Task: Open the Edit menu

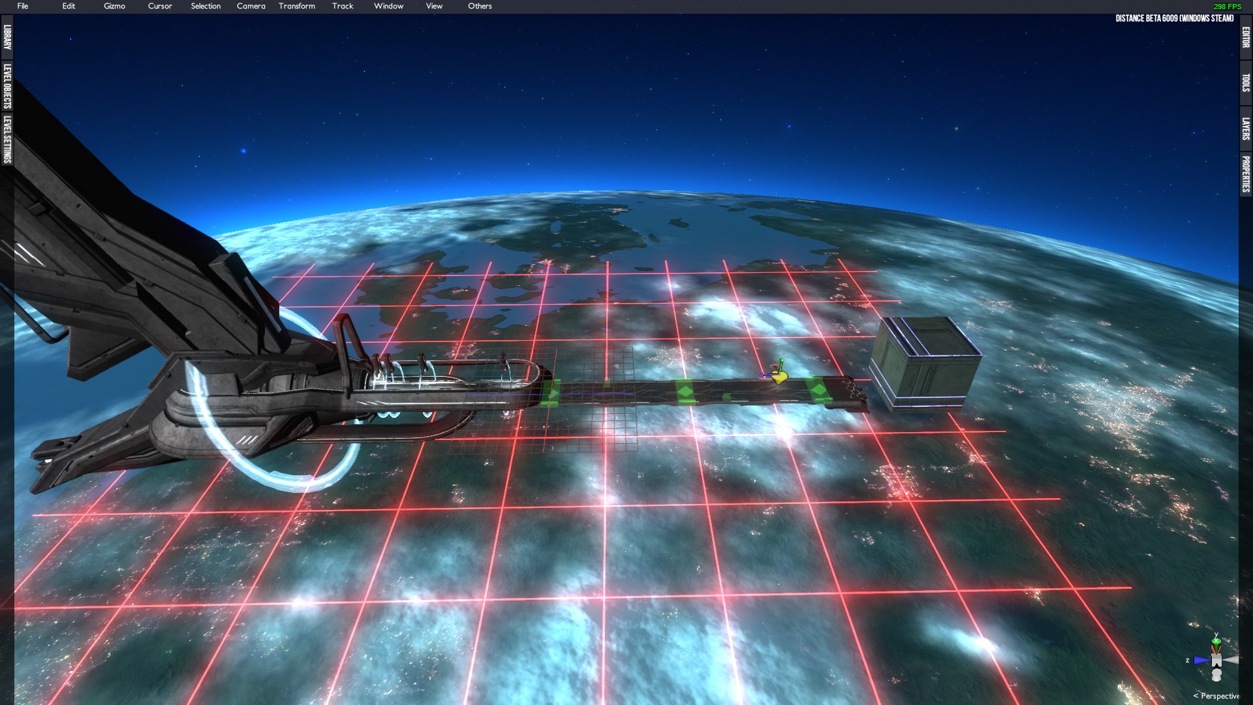Action: point(69,6)
